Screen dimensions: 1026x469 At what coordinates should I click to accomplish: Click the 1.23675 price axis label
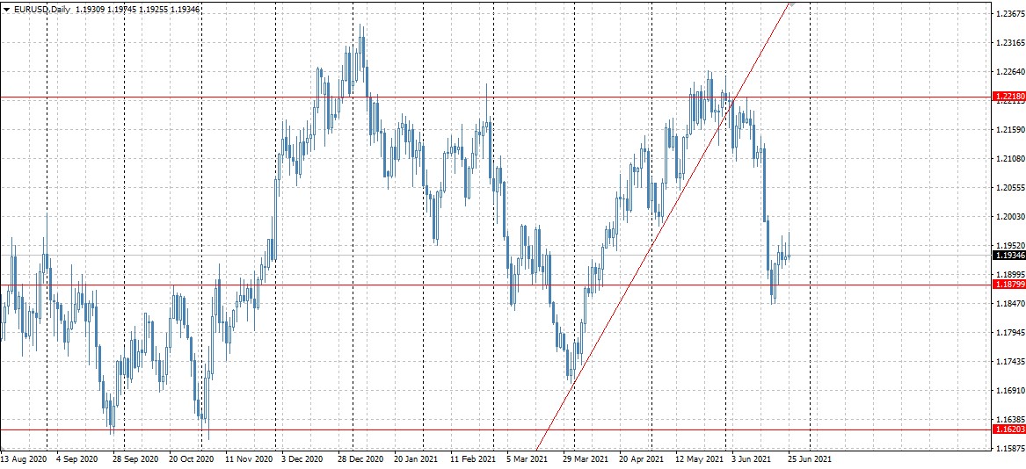[x=1008, y=14]
